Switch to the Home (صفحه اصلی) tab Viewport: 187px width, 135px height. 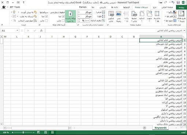pyautogui.click(x=167, y=7)
